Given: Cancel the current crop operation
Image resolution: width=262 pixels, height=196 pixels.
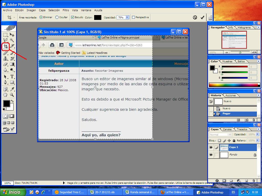Looking at the screenshot, I should coord(195,17).
